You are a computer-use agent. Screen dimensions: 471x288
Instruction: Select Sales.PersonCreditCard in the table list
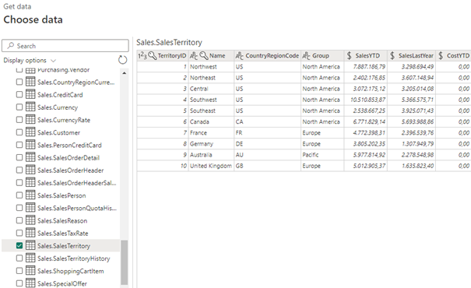click(69, 145)
